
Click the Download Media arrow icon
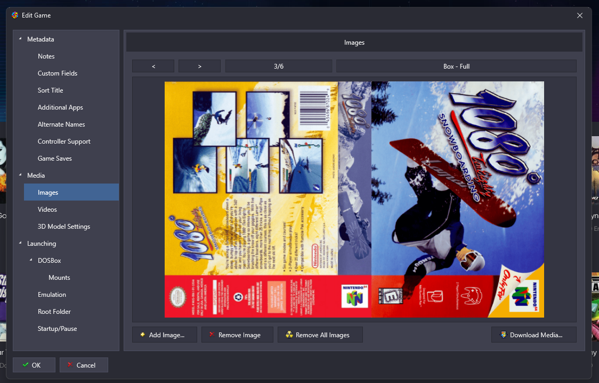coord(503,335)
